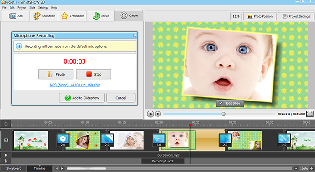Open the File menu
This screenshot has height=172, width=315.
click(x=4, y=8)
